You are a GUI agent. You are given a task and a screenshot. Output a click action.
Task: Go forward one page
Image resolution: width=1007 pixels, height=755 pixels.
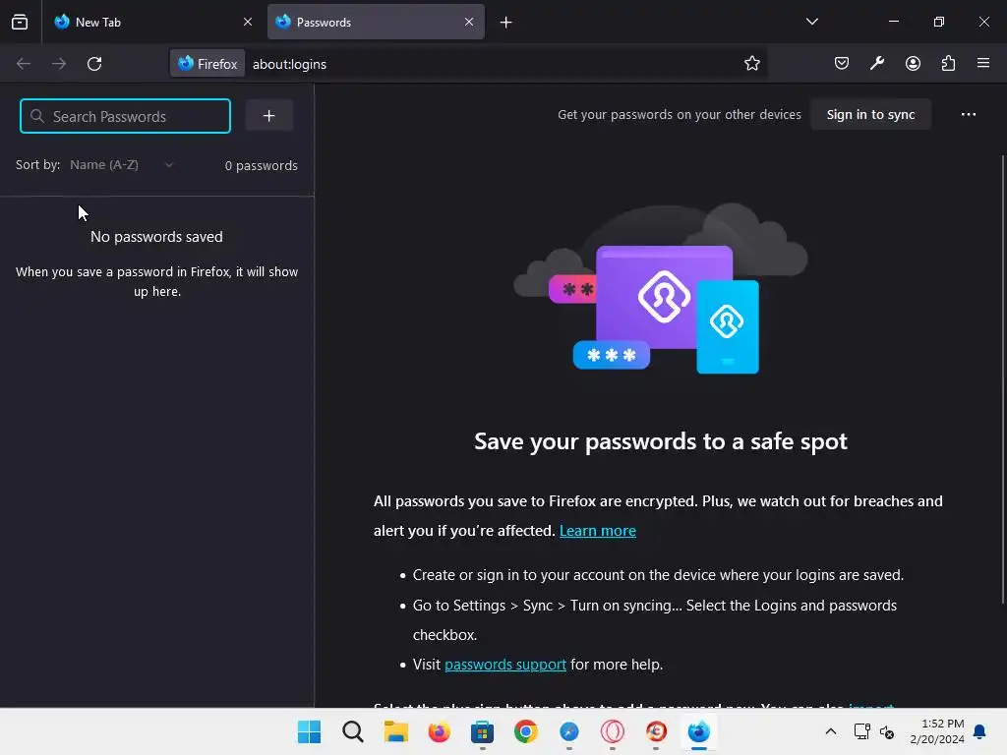(59, 64)
